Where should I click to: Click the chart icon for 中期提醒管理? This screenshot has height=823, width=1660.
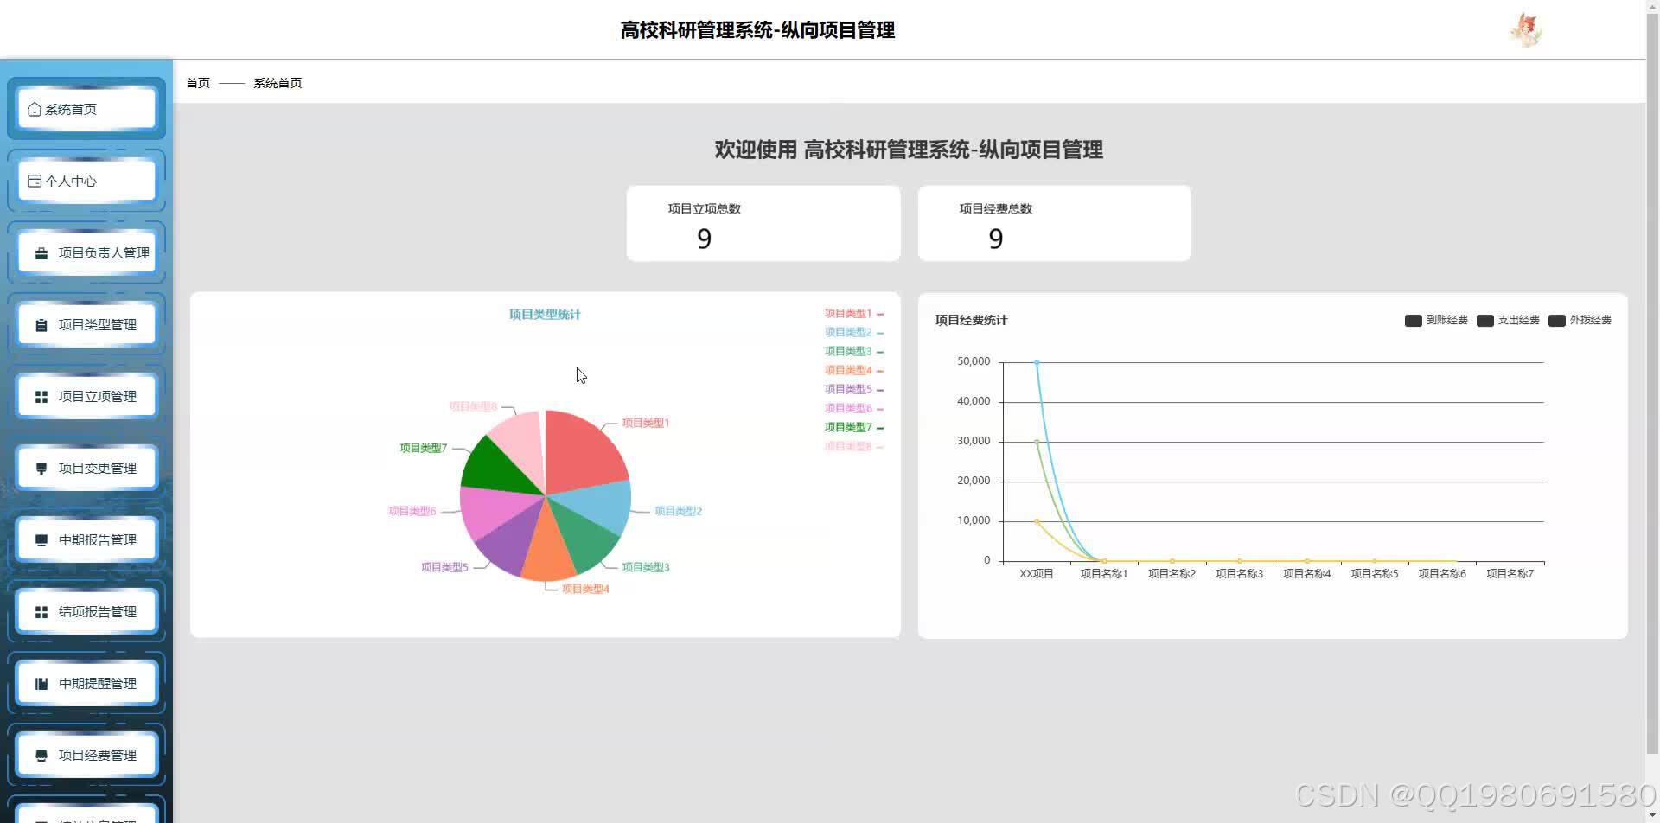pyautogui.click(x=41, y=684)
